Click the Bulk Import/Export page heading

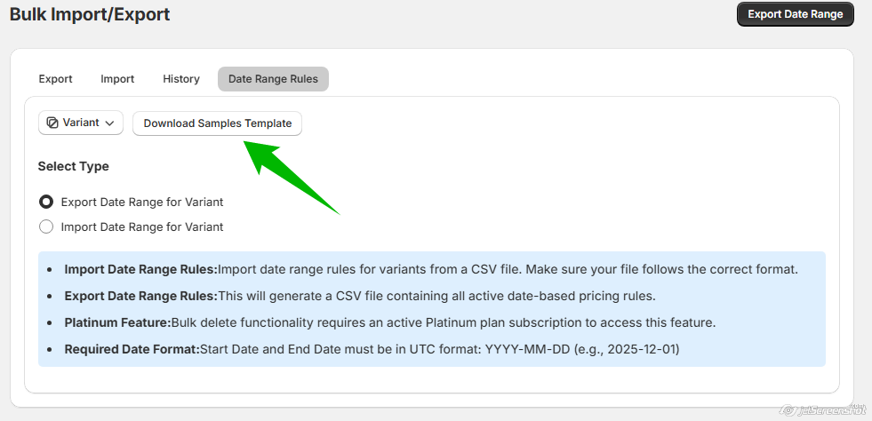[90, 14]
